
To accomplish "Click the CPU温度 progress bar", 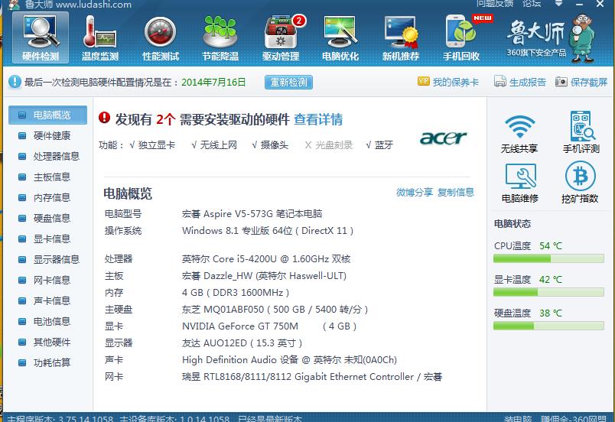I will point(548,258).
